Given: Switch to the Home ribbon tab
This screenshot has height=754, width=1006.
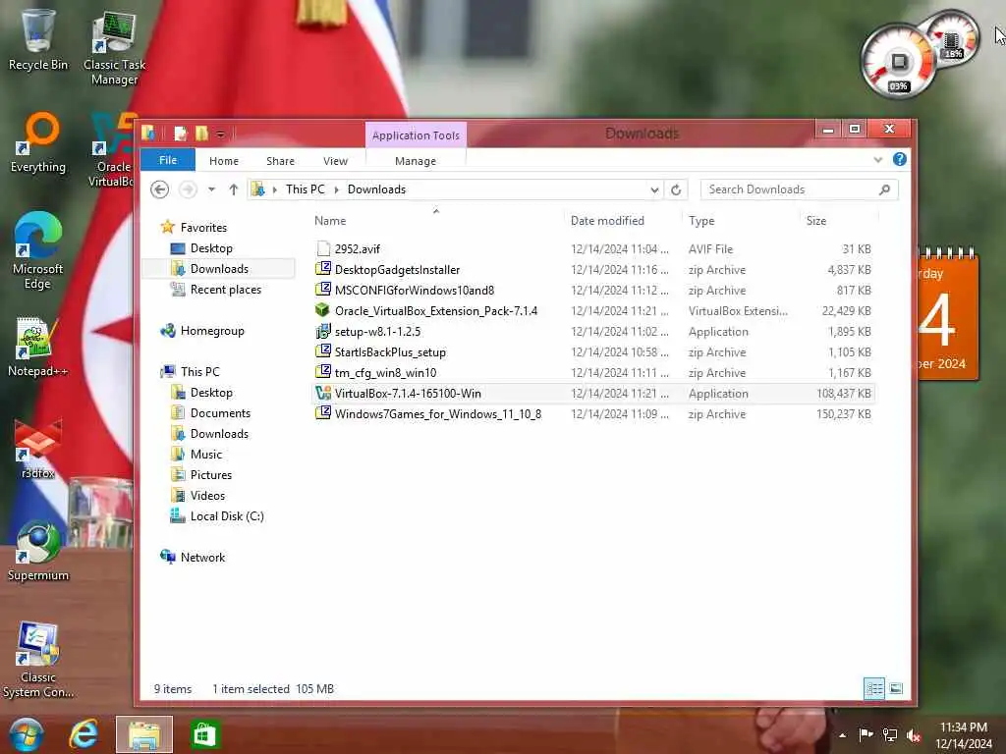Looking at the screenshot, I should (x=224, y=161).
